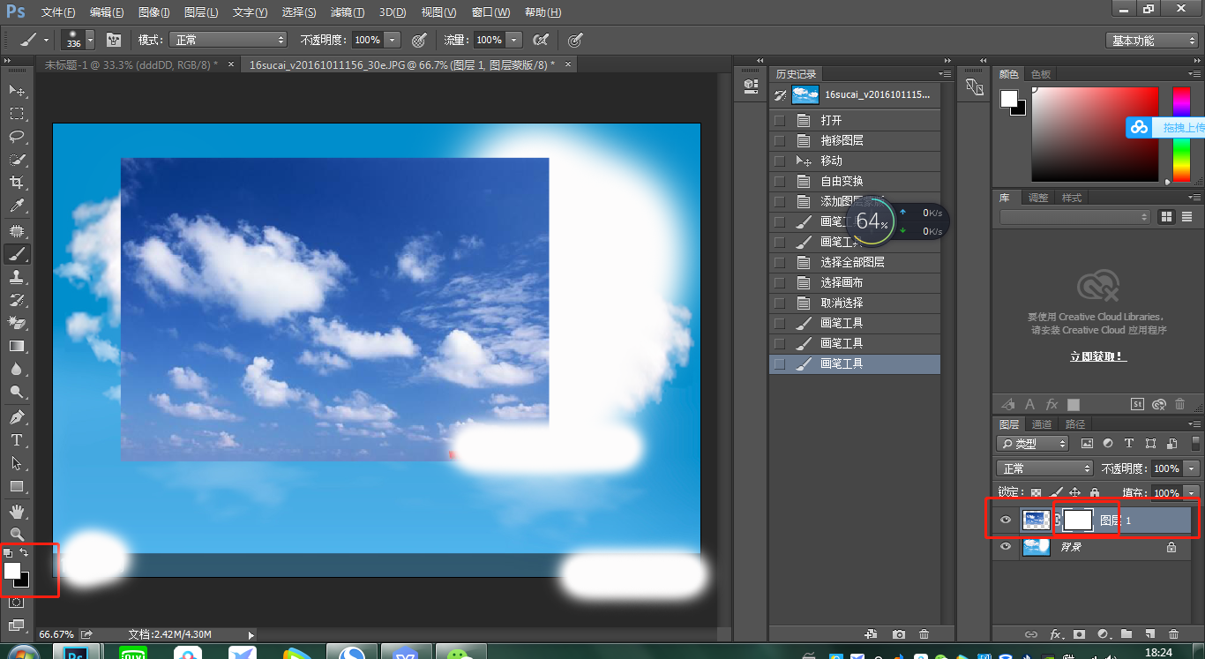Viewport: 1205px width, 659px height.
Task: Toggle pressure for size icon
Action: click(575, 40)
